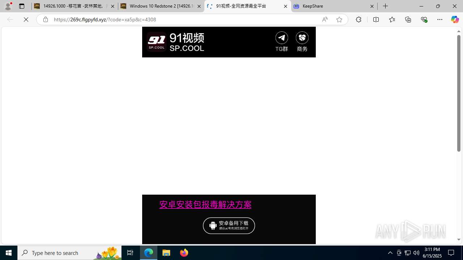Click the scrollbar up arrow
The width and height of the screenshot is (463, 260).
point(459,31)
